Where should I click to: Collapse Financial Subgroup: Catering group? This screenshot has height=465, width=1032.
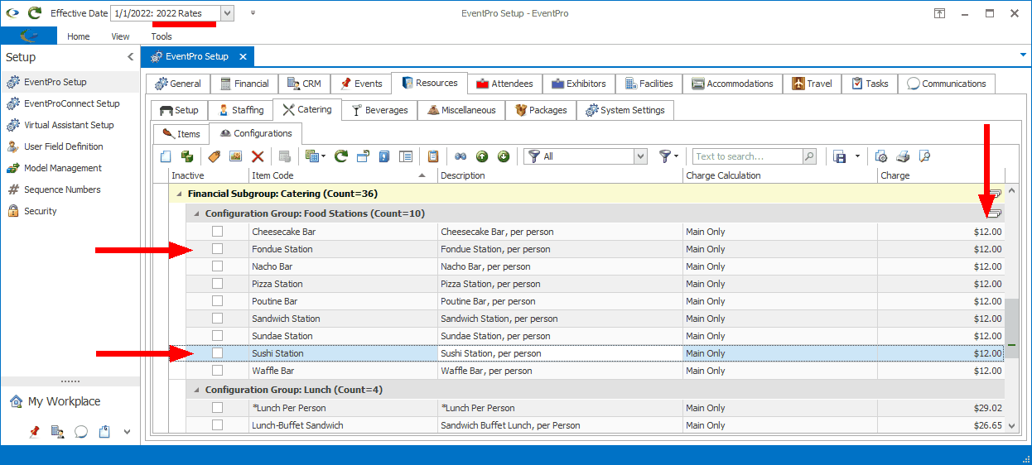point(178,194)
